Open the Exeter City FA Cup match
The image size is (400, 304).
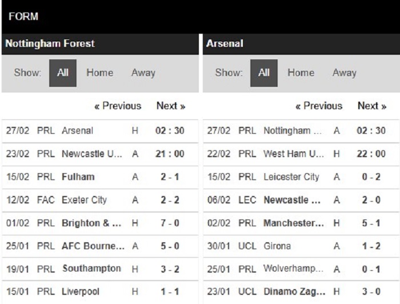[x=100, y=200]
